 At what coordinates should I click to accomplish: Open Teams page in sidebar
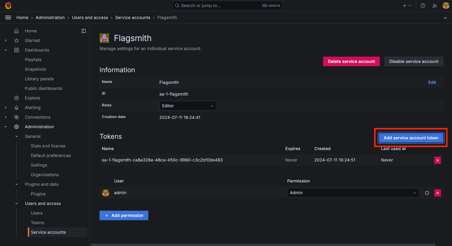38,223
